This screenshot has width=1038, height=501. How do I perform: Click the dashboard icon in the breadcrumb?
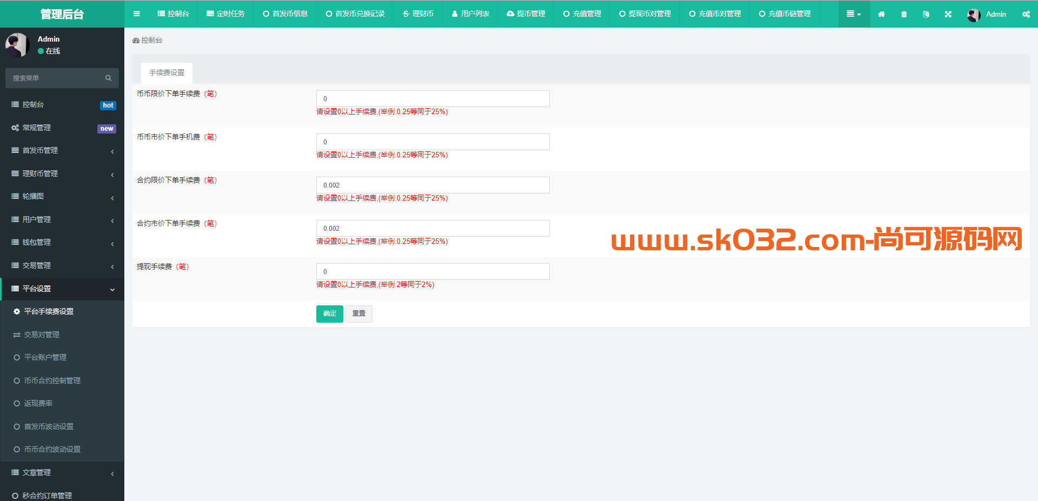136,41
